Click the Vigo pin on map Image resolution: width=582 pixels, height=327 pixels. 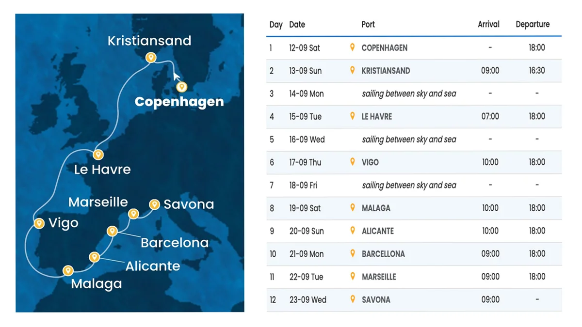tap(39, 223)
